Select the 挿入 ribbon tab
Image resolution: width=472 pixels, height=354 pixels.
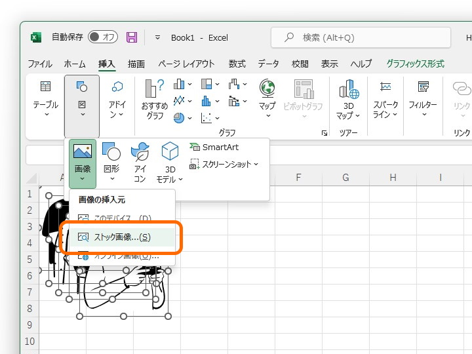pos(107,64)
